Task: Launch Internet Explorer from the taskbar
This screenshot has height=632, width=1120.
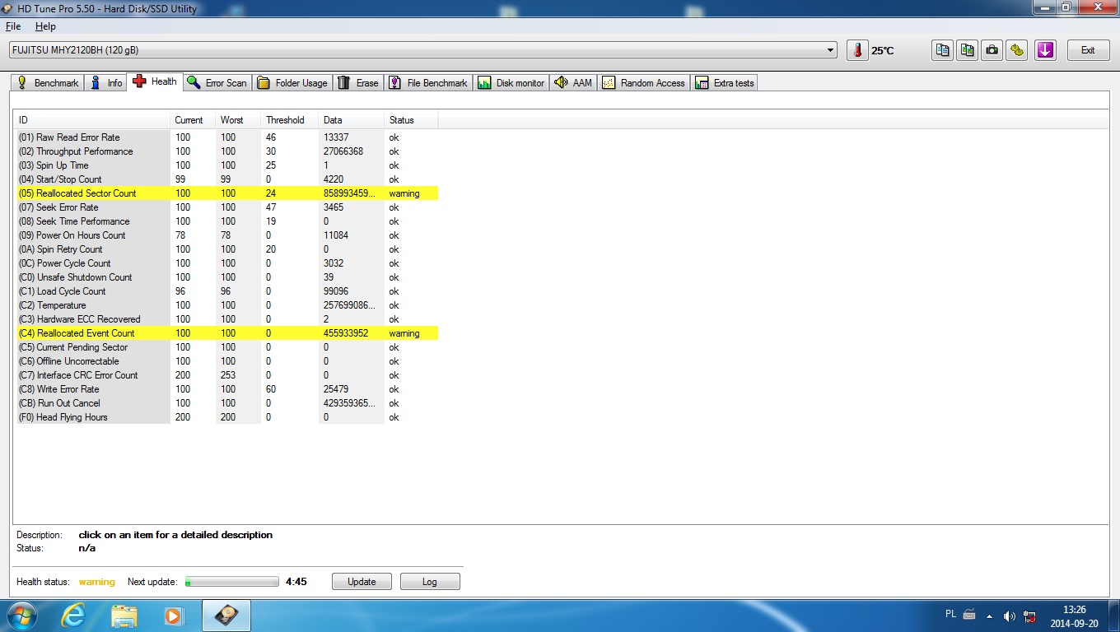Action: click(x=73, y=616)
